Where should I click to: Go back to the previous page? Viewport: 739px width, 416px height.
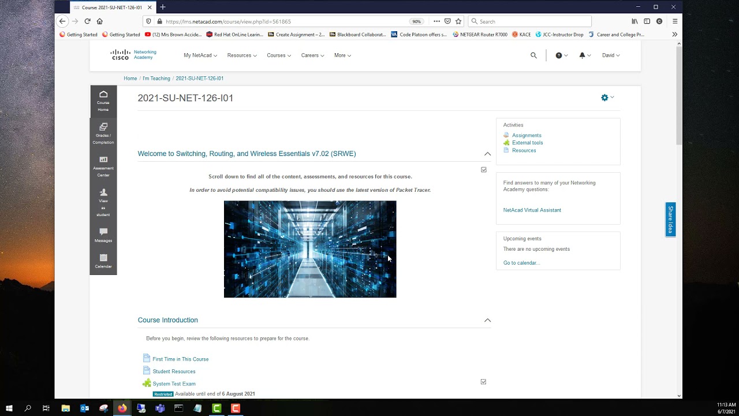(x=62, y=21)
